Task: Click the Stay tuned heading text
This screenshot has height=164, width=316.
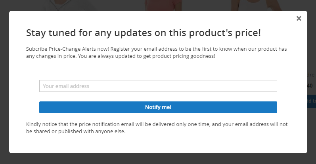Action: pyautogui.click(x=144, y=33)
